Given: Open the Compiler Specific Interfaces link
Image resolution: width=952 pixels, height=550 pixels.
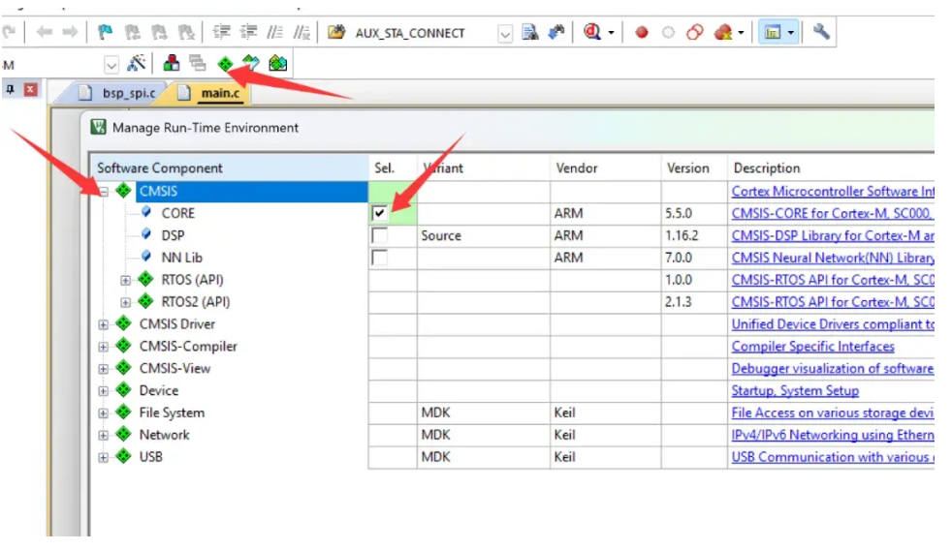Looking at the screenshot, I should [812, 347].
